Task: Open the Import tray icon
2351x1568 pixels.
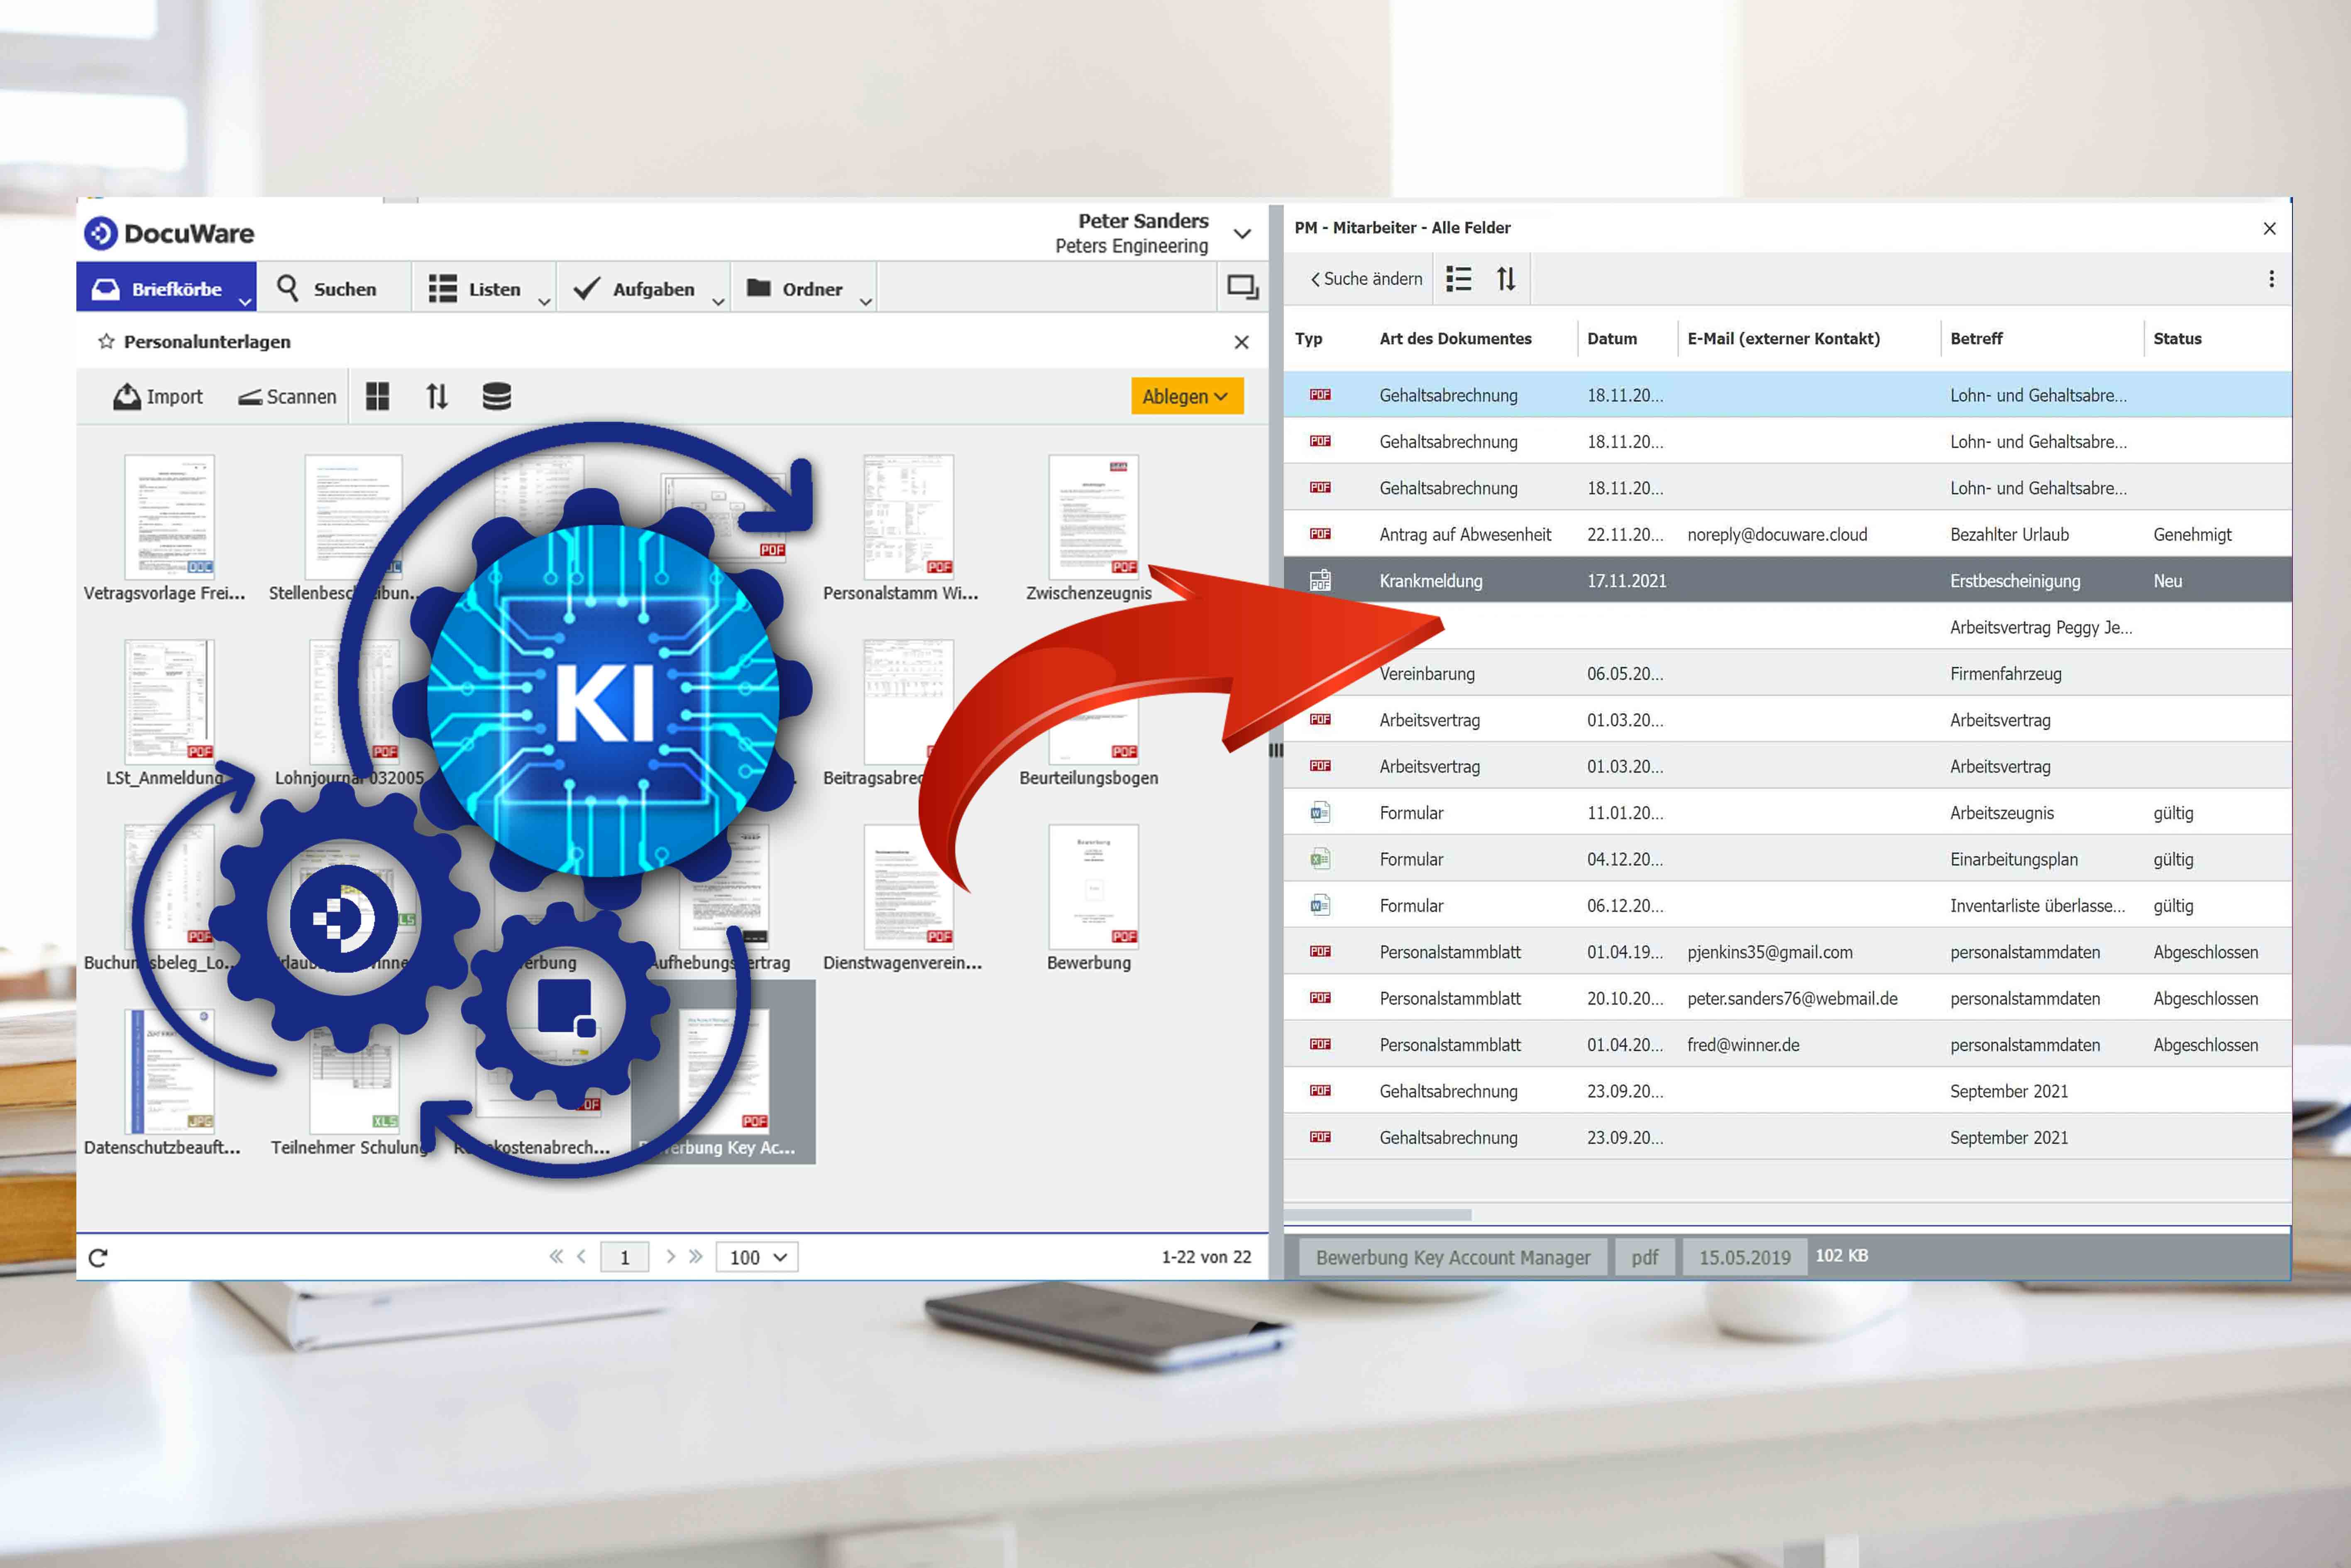Action: coord(127,397)
